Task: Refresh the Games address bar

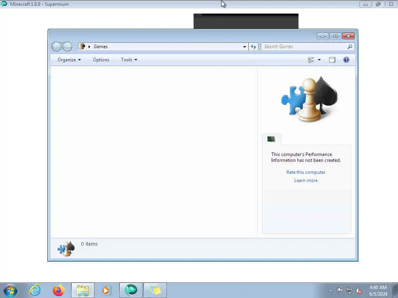Action: [x=253, y=47]
